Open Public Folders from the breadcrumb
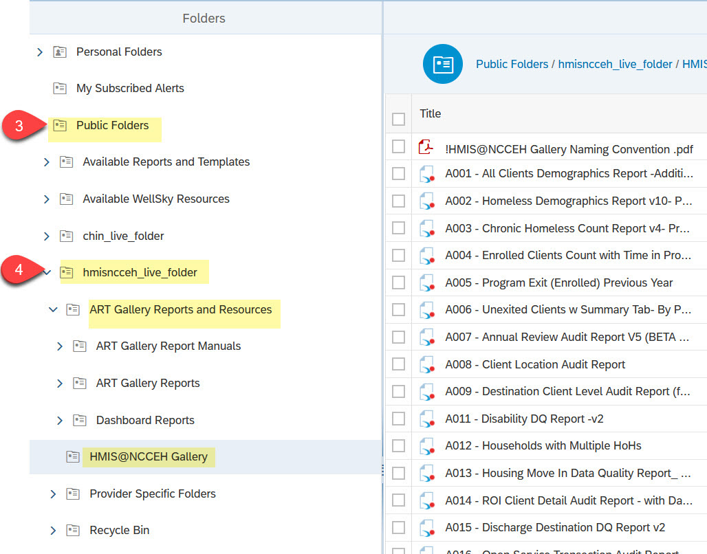Image resolution: width=707 pixels, height=554 pixels. point(512,64)
